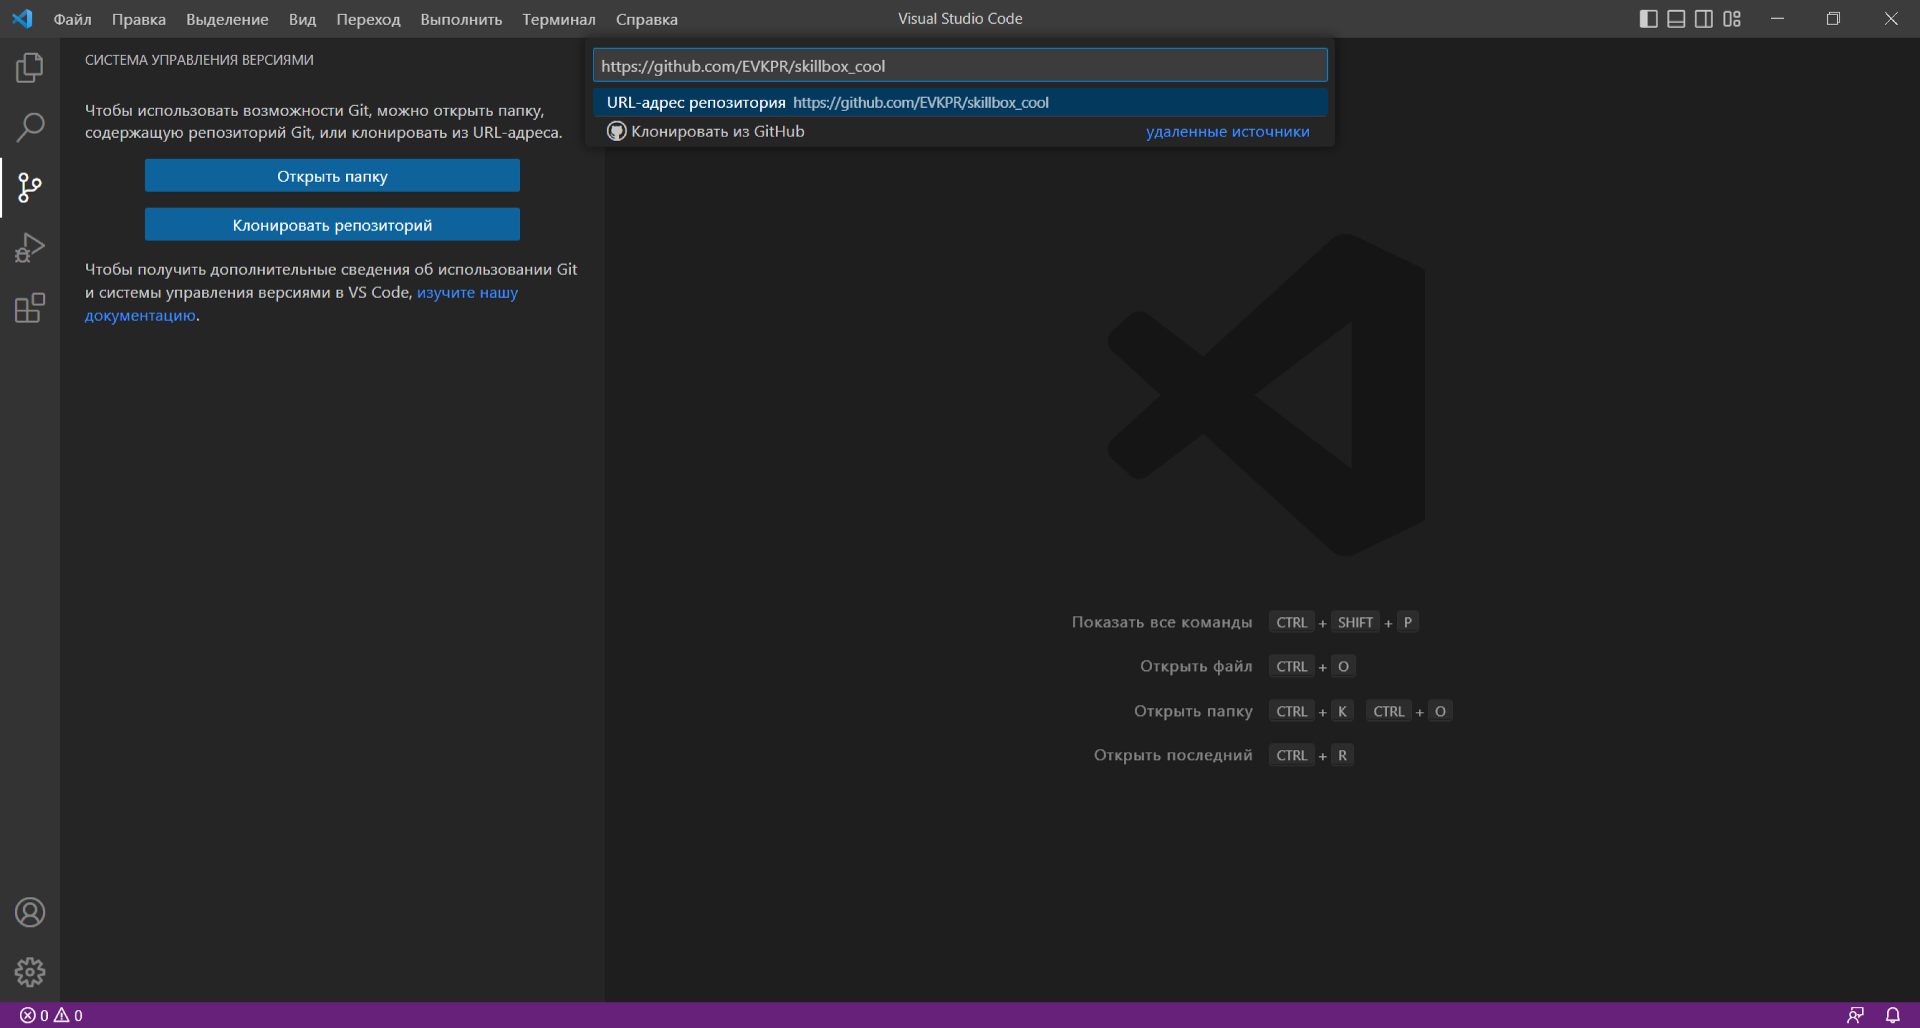Open the Вид menu
Image resolution: width=1920 pixels, height=1028 pixels.
302,19
